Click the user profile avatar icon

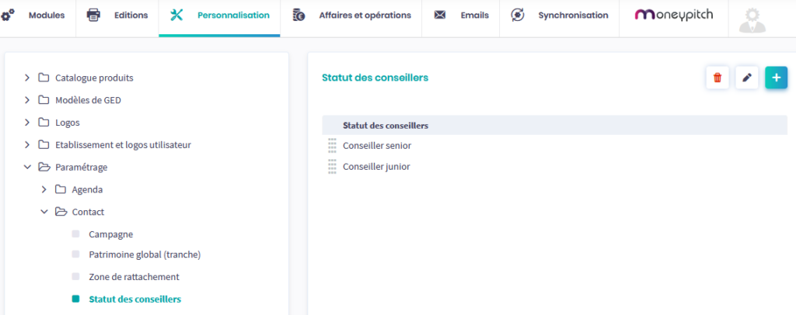[752, 19]
